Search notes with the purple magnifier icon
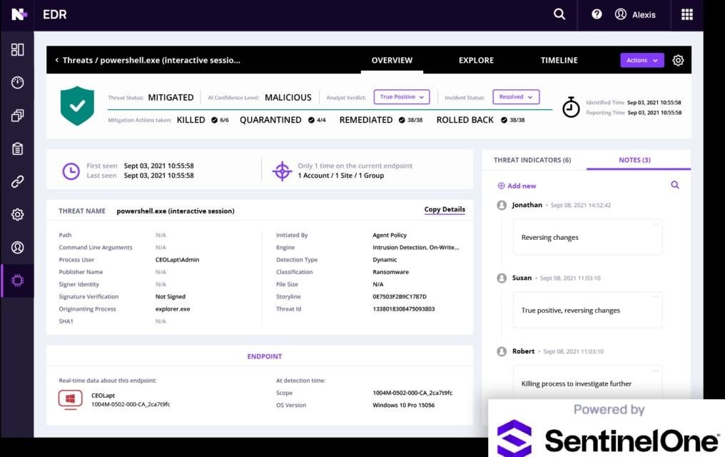 pos(675,185)
